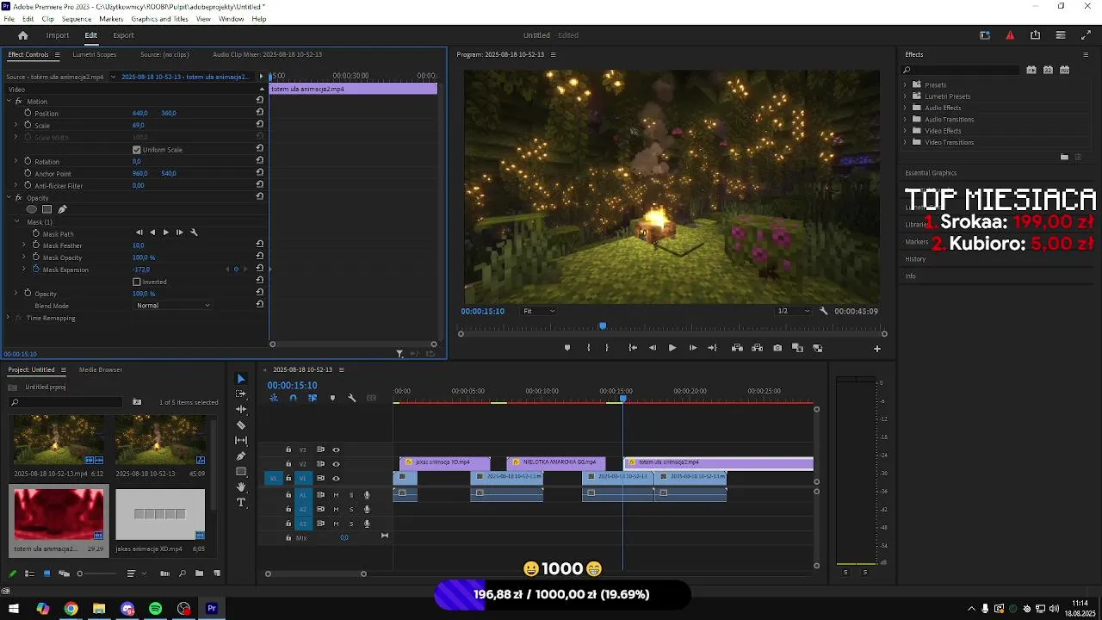Click New Bin folder icon in Project
This screenshot has width=1102, height=620.
coord(199,573)
